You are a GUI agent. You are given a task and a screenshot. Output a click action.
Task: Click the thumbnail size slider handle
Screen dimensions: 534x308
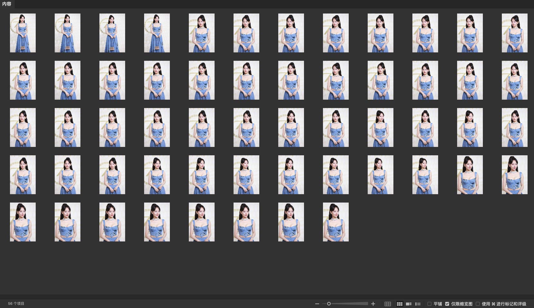(x=329, y=304)
